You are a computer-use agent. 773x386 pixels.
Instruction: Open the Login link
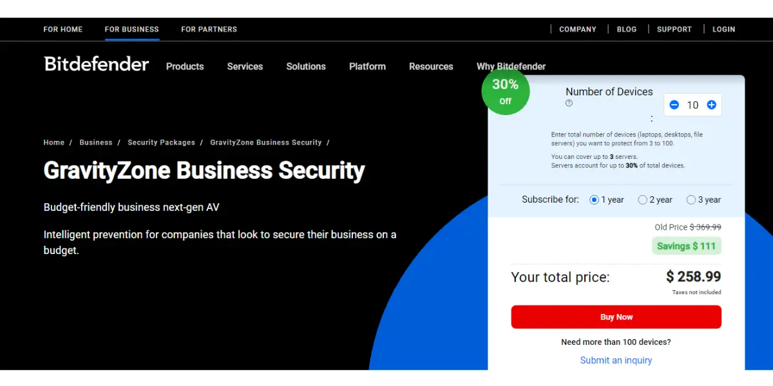[724, 29]
